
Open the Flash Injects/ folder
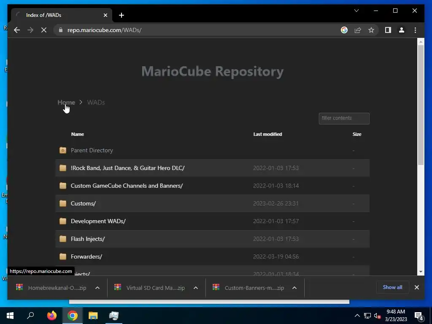(x=88, y=239)
